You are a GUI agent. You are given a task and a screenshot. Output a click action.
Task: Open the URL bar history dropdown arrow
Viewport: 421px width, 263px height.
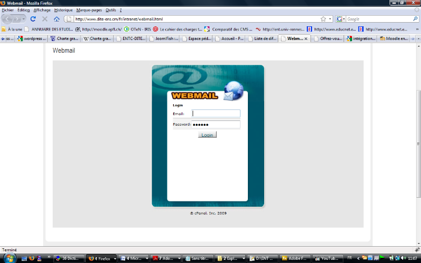(330, 19)
